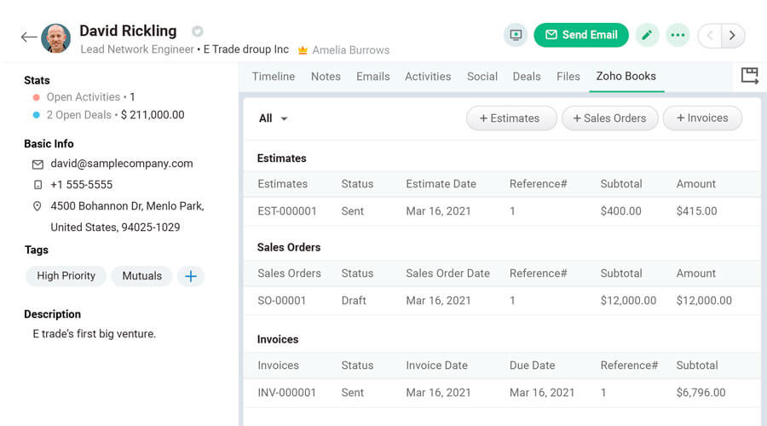Viewport: 767px width, 426px height.
Task: Click the Lead Network Engineer job title
Action: click(137, 49)
